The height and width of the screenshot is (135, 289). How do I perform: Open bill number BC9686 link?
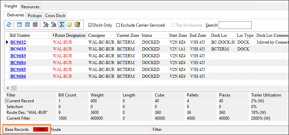[x=18, y=76]
